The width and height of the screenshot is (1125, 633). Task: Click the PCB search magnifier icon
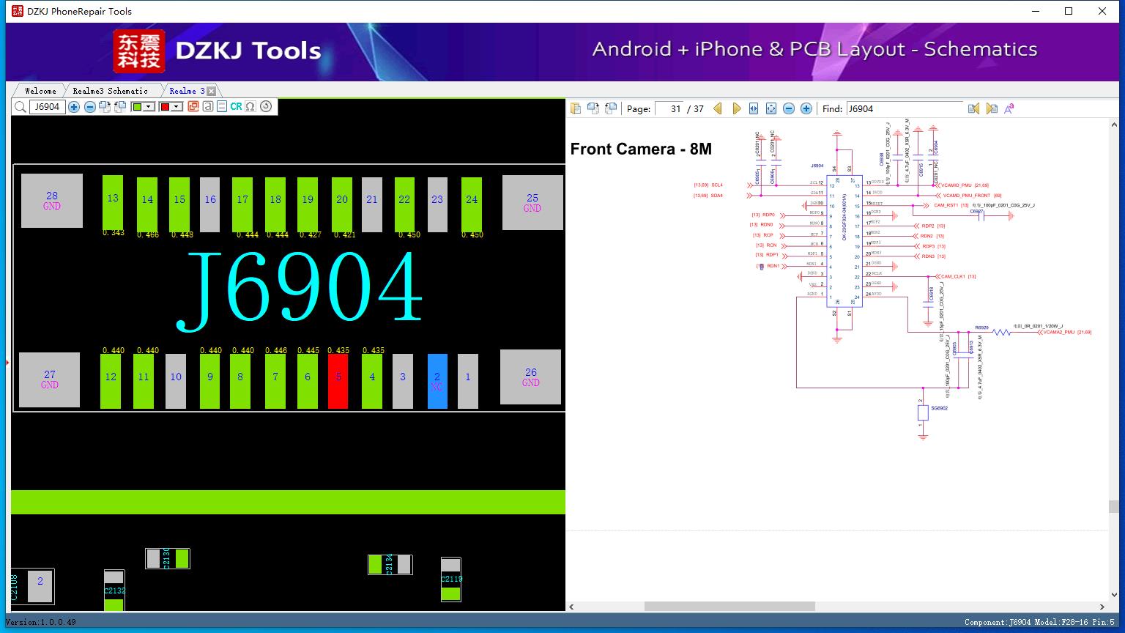pos(21,107)
